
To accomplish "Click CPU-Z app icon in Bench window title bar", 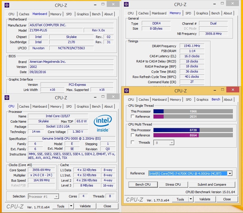I will [127, 91].
